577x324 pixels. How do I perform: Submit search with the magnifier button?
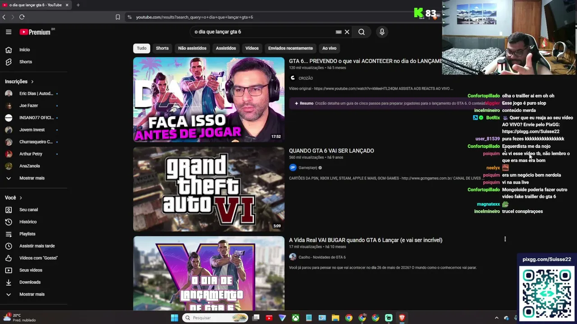pos(362,32)
